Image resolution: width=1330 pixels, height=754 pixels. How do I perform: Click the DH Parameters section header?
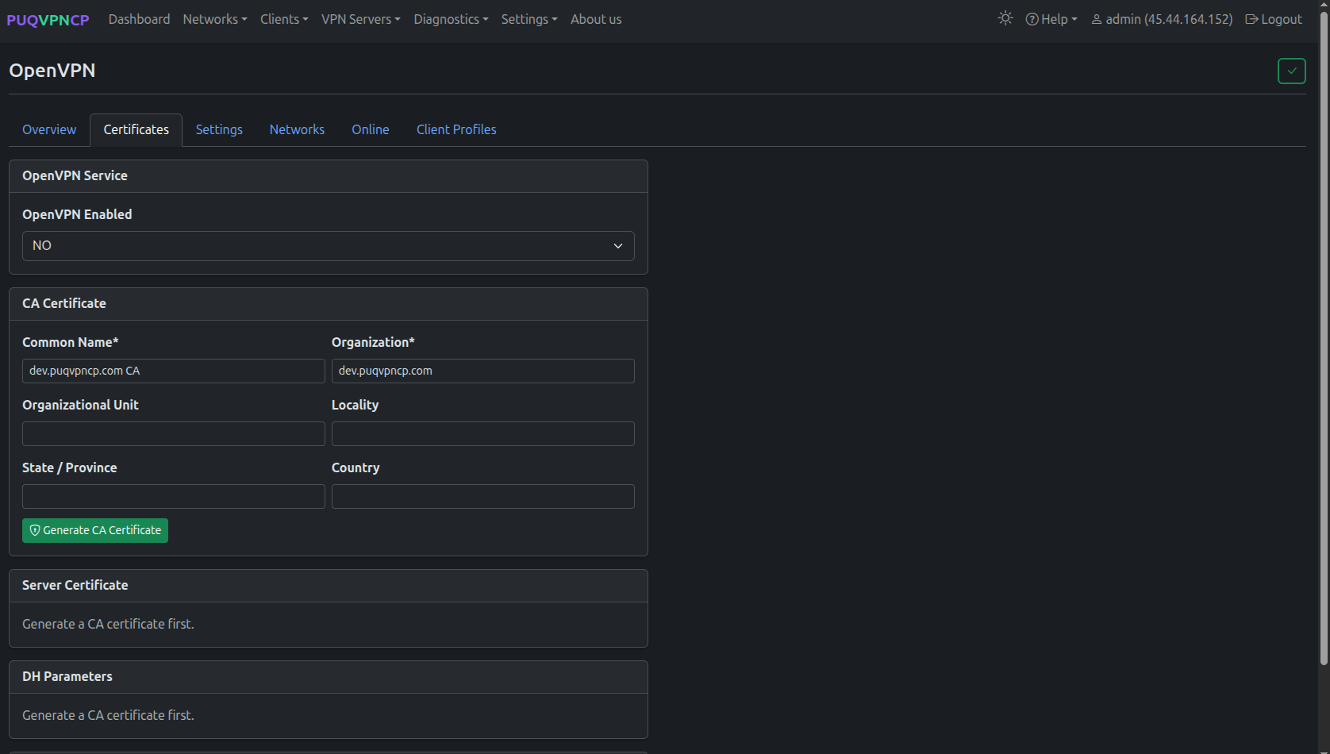pyautogui.click(x=329, y=677)
